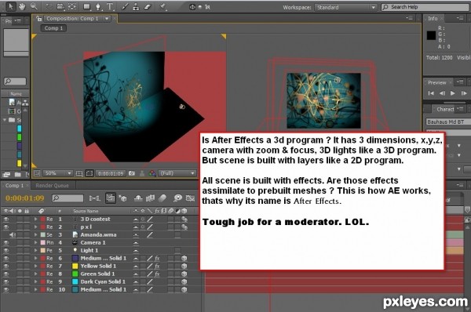Viewport: 471px width, 312px height.
Task: Click Frame Blending enable icon
Action: [150, 198]
